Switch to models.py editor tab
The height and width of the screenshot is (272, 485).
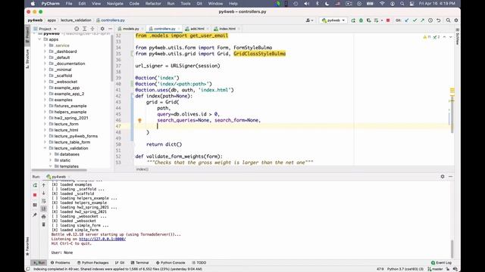pos(130,29)
